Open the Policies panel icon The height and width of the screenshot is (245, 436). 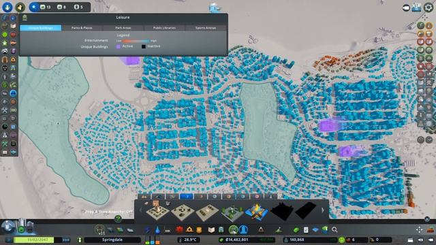(306, 230)
